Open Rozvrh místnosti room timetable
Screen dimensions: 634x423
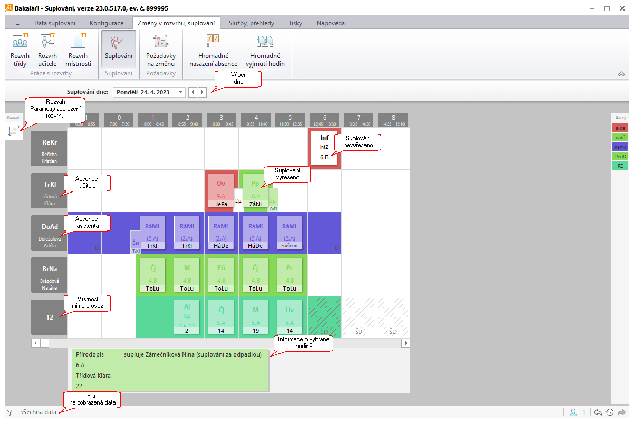(x=78, y=50)
